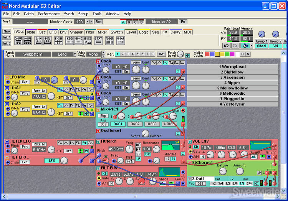
Task: Click the webpatch1 patch name field
Action: 33,54
